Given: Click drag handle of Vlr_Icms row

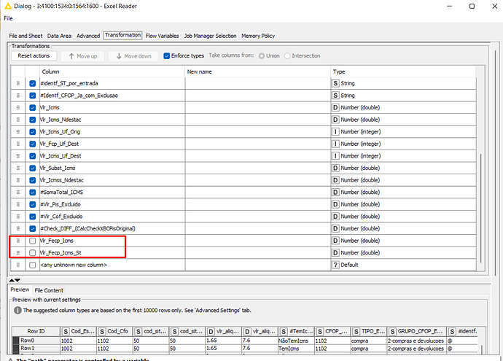Looking at the screenshot, I should click(18, 107).
